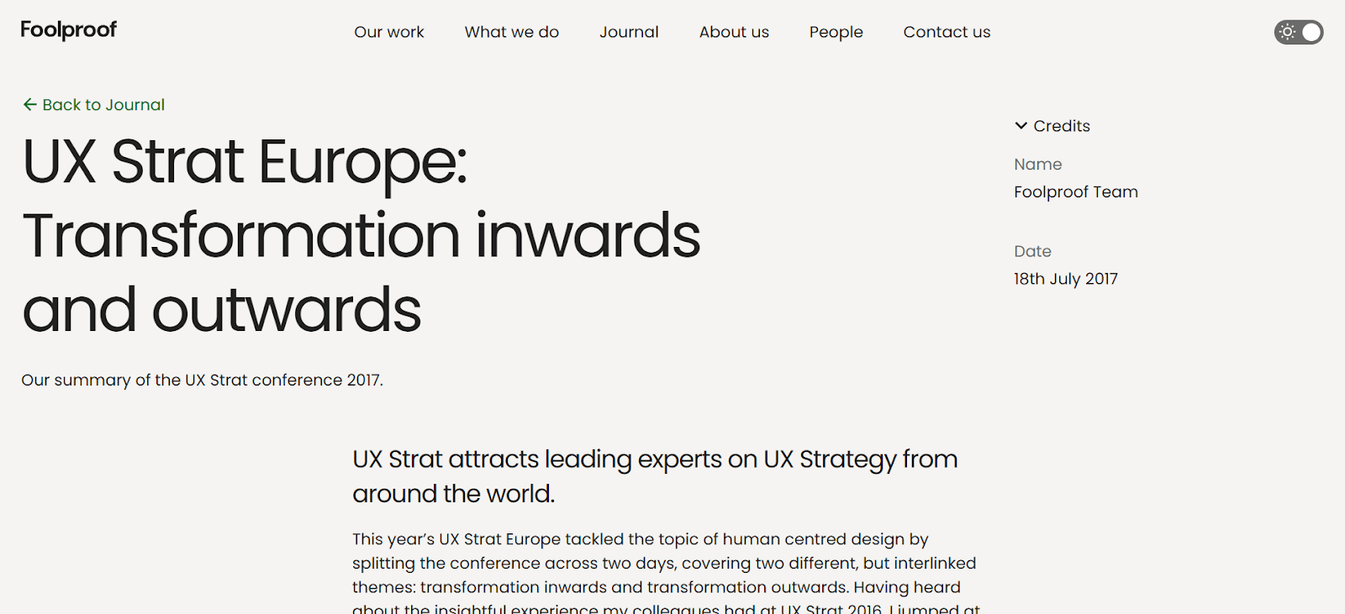Click the paragraph starting This year's UX Strat Europe

(666, 573)
